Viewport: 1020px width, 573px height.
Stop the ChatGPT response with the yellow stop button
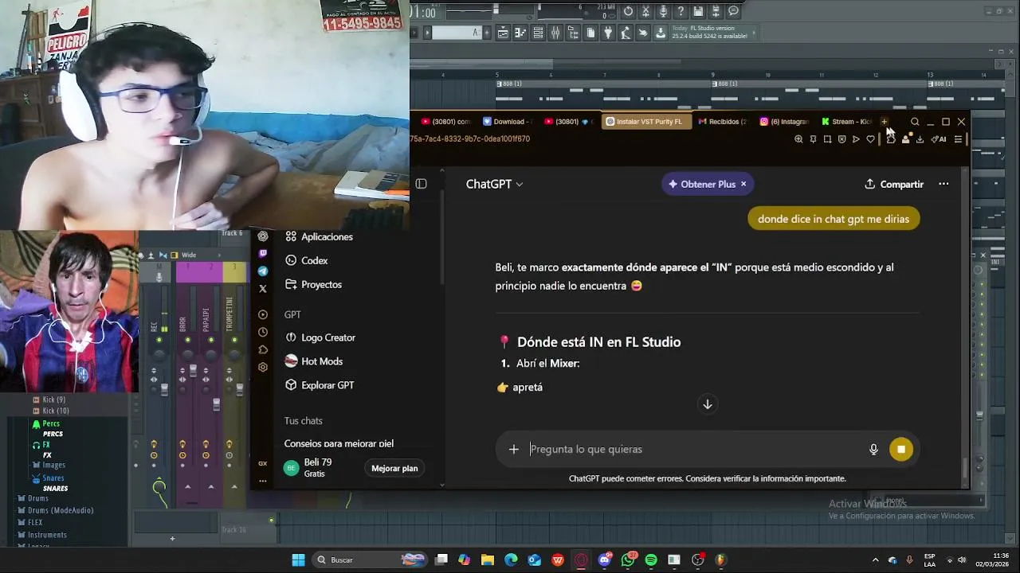[901, 450]
